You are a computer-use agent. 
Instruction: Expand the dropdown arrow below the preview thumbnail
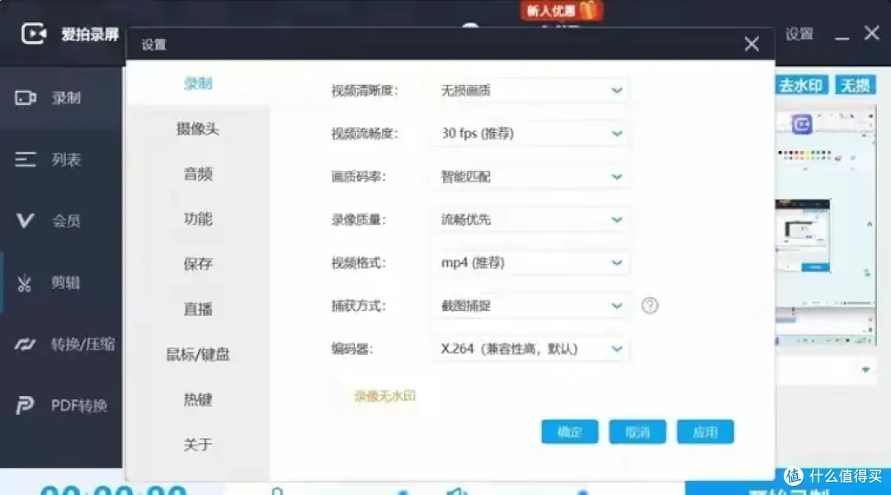[x=865, y=370]
